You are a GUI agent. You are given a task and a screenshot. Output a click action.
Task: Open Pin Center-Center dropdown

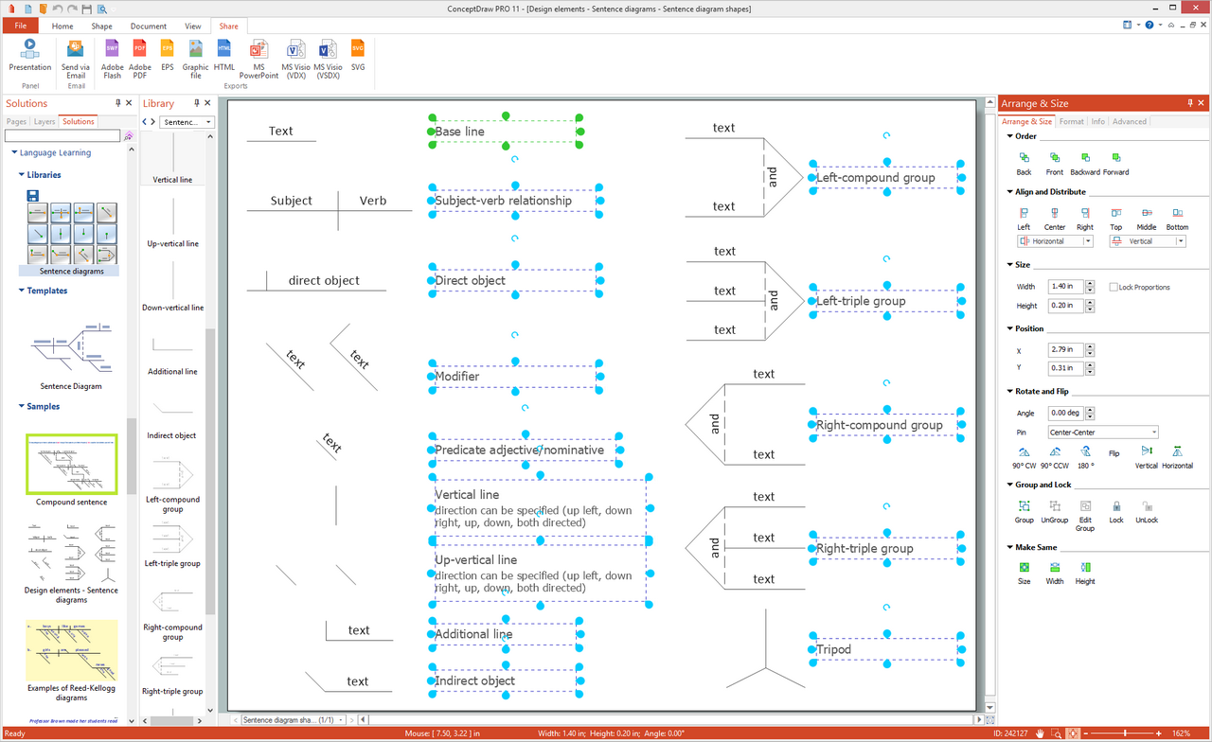(1103, 433)
